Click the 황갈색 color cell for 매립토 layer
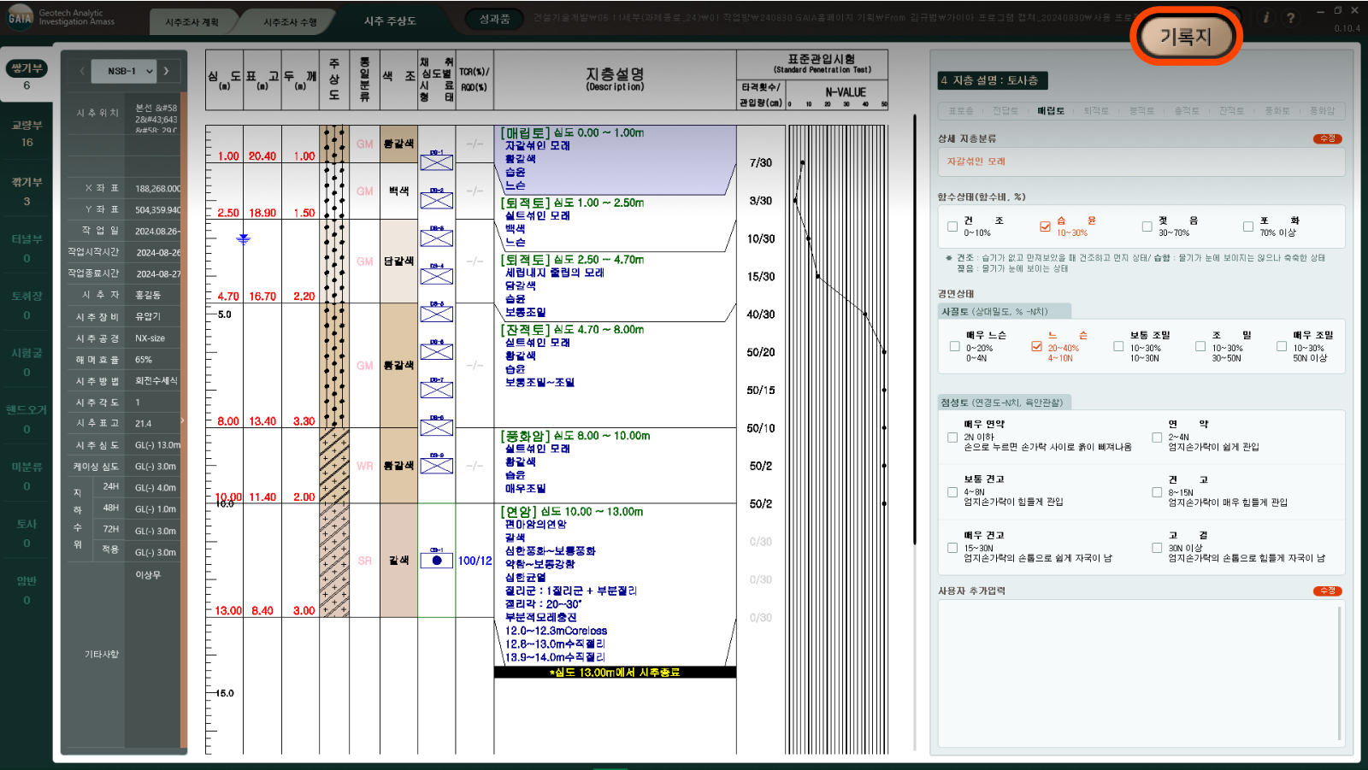Screen dimensions: 1368x770 coord(398,144)
